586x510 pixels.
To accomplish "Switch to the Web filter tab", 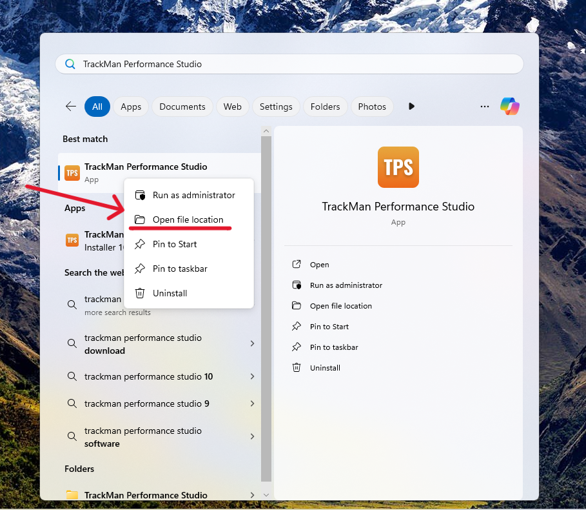I will 233,107.
